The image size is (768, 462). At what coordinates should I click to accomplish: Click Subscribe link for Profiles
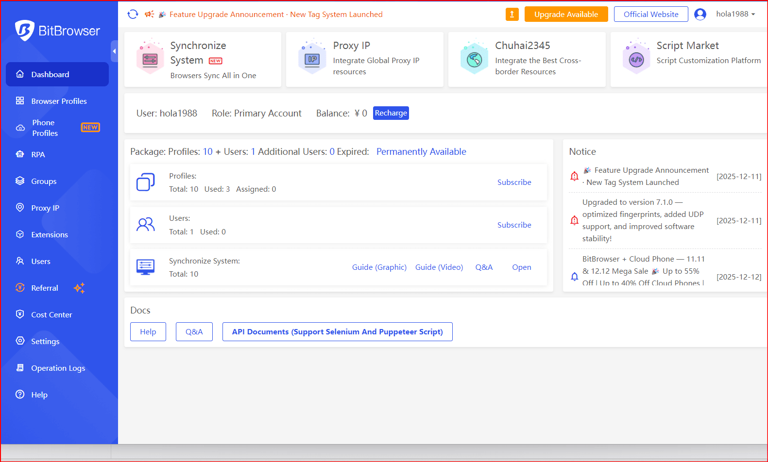click(514, 182)
